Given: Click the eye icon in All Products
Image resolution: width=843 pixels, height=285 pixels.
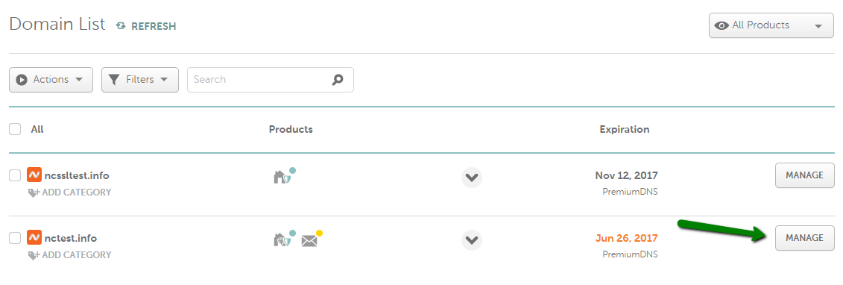Looking at the screenshot, I should (x=721, y=26).
